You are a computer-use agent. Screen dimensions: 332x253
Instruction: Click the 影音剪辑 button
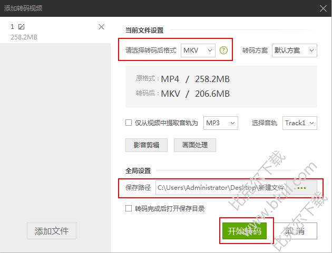pyautogui.click(x=147, y=145)
